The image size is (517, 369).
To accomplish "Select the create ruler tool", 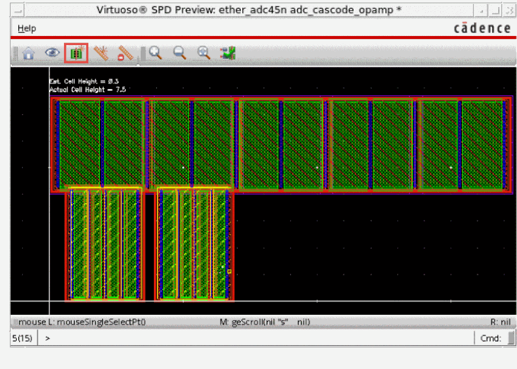I will pos(102,53).
